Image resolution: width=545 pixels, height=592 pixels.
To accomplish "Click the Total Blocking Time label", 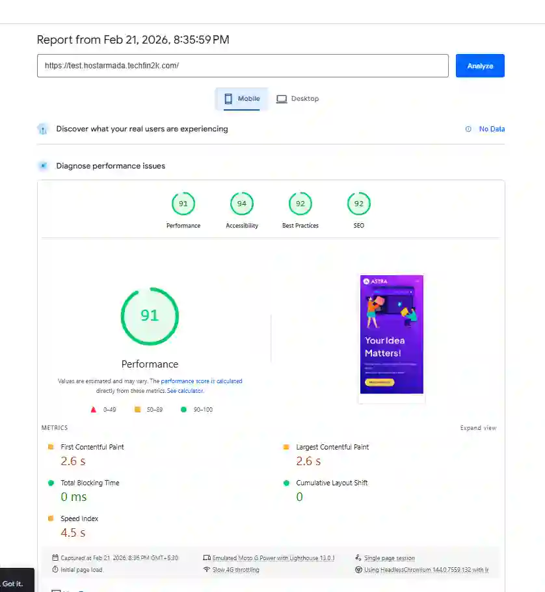I will pyautogui.click(x=90, y=483).
